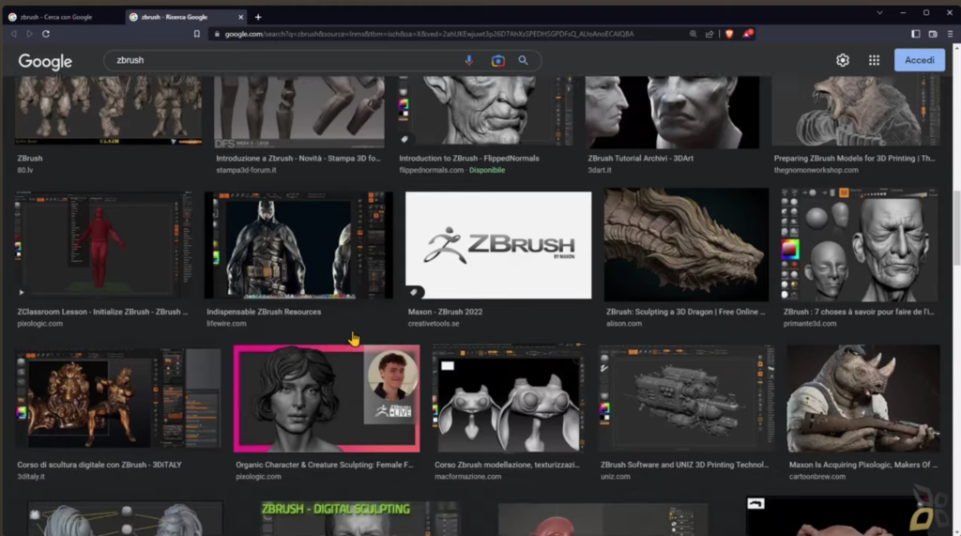The image size is (961, 536).
Task: Open 'Preparing ZBrush Models for 3D Printing' link
Action: click(854, 159)
